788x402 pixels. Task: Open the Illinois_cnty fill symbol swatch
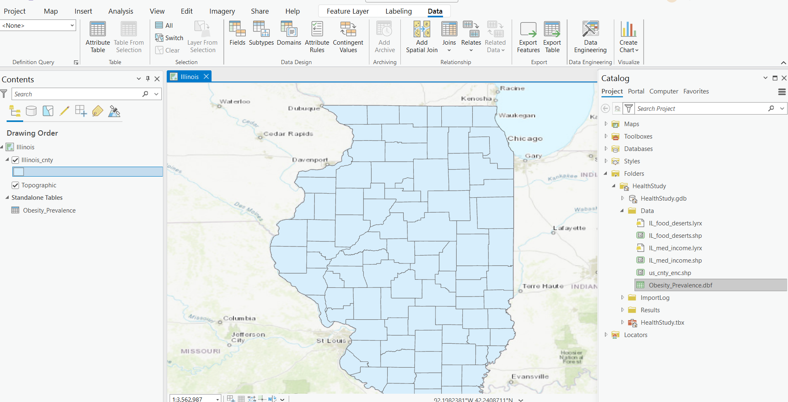point(18,172)
